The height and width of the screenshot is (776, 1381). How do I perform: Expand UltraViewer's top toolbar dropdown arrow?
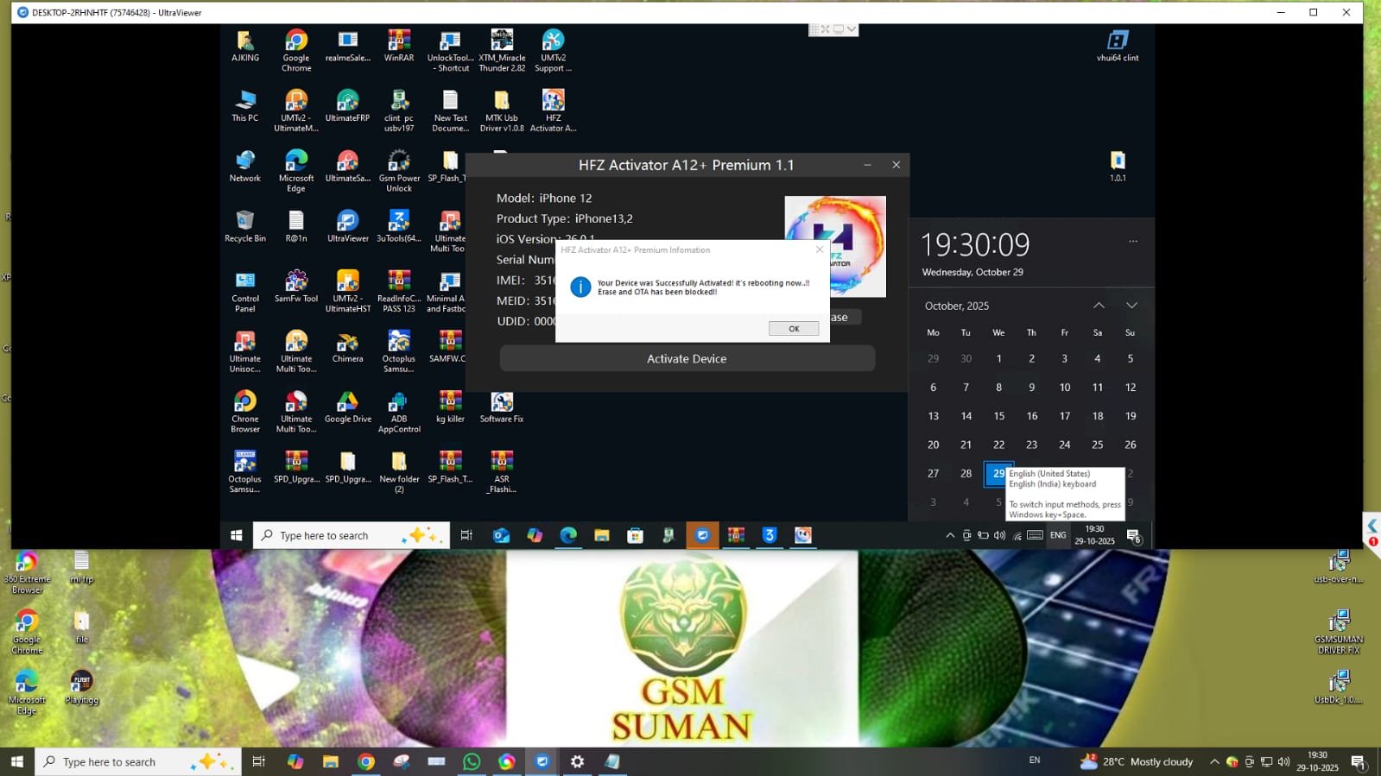click(x=852, y=29)
